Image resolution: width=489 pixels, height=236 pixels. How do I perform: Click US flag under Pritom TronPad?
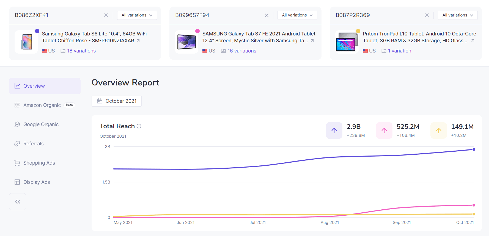365,51
